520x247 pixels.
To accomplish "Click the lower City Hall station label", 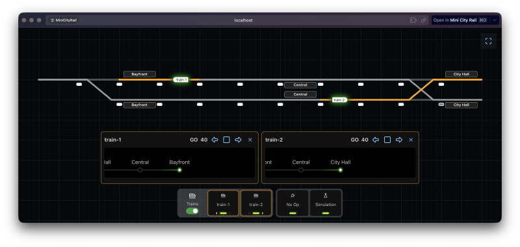I will click(x=461, y=105).
